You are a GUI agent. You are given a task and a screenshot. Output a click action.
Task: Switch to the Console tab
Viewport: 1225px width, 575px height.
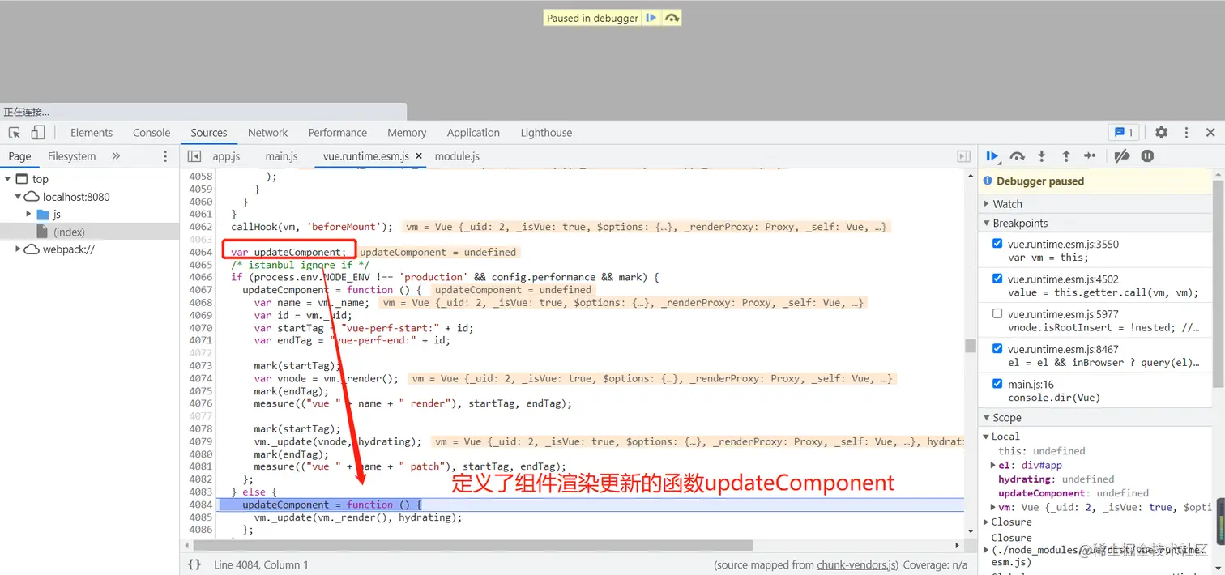point(152,133)
